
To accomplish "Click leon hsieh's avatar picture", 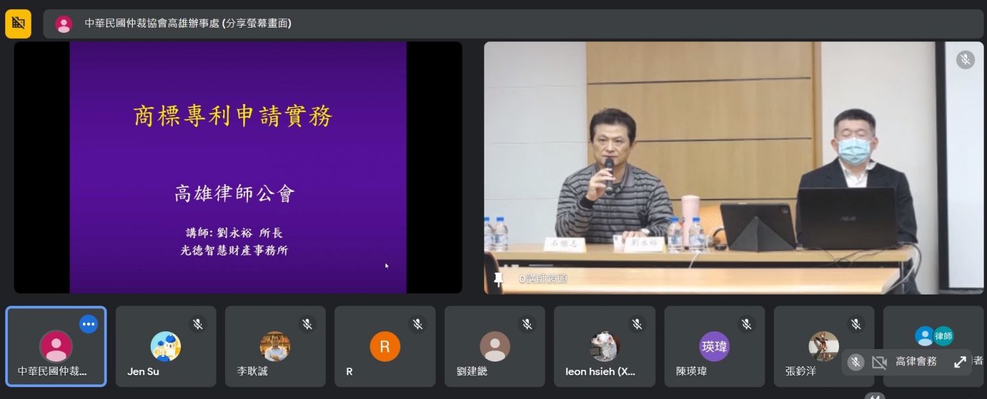I will 604,346.
